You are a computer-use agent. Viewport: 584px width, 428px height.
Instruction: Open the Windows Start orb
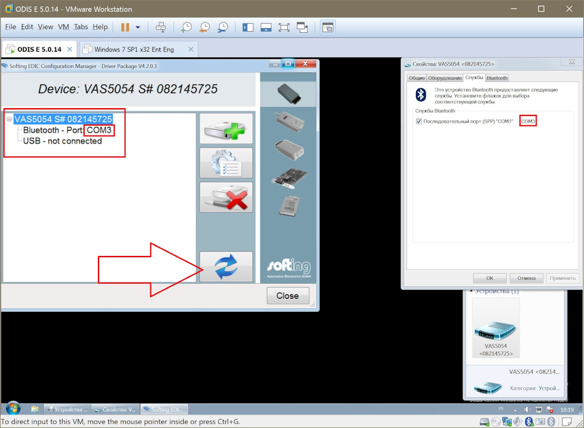pyautogui.click(x=13, y=409)
